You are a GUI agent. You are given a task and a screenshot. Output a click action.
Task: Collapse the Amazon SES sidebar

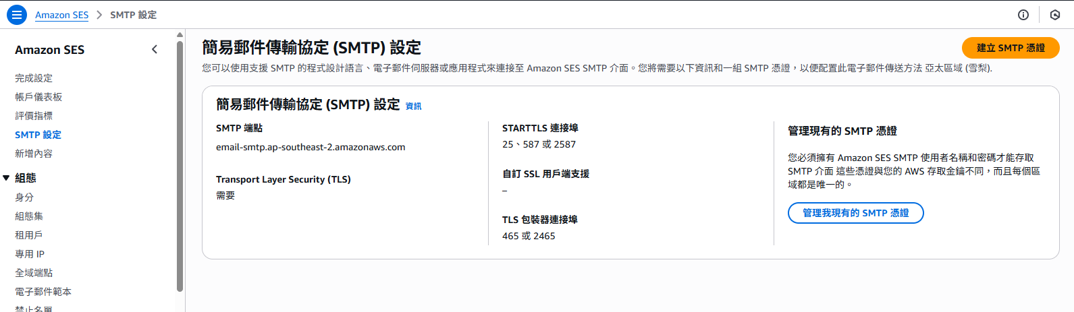[x=155, y=49]
